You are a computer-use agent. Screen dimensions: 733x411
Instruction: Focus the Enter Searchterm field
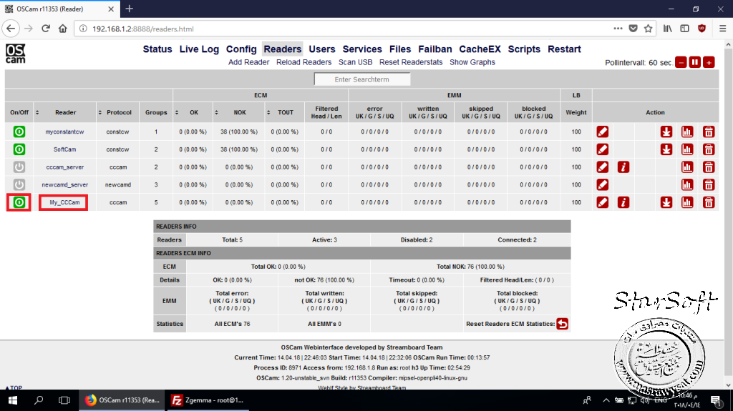[361, 79]
